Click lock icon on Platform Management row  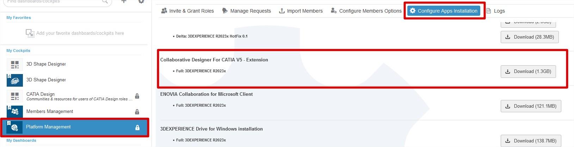137,128
